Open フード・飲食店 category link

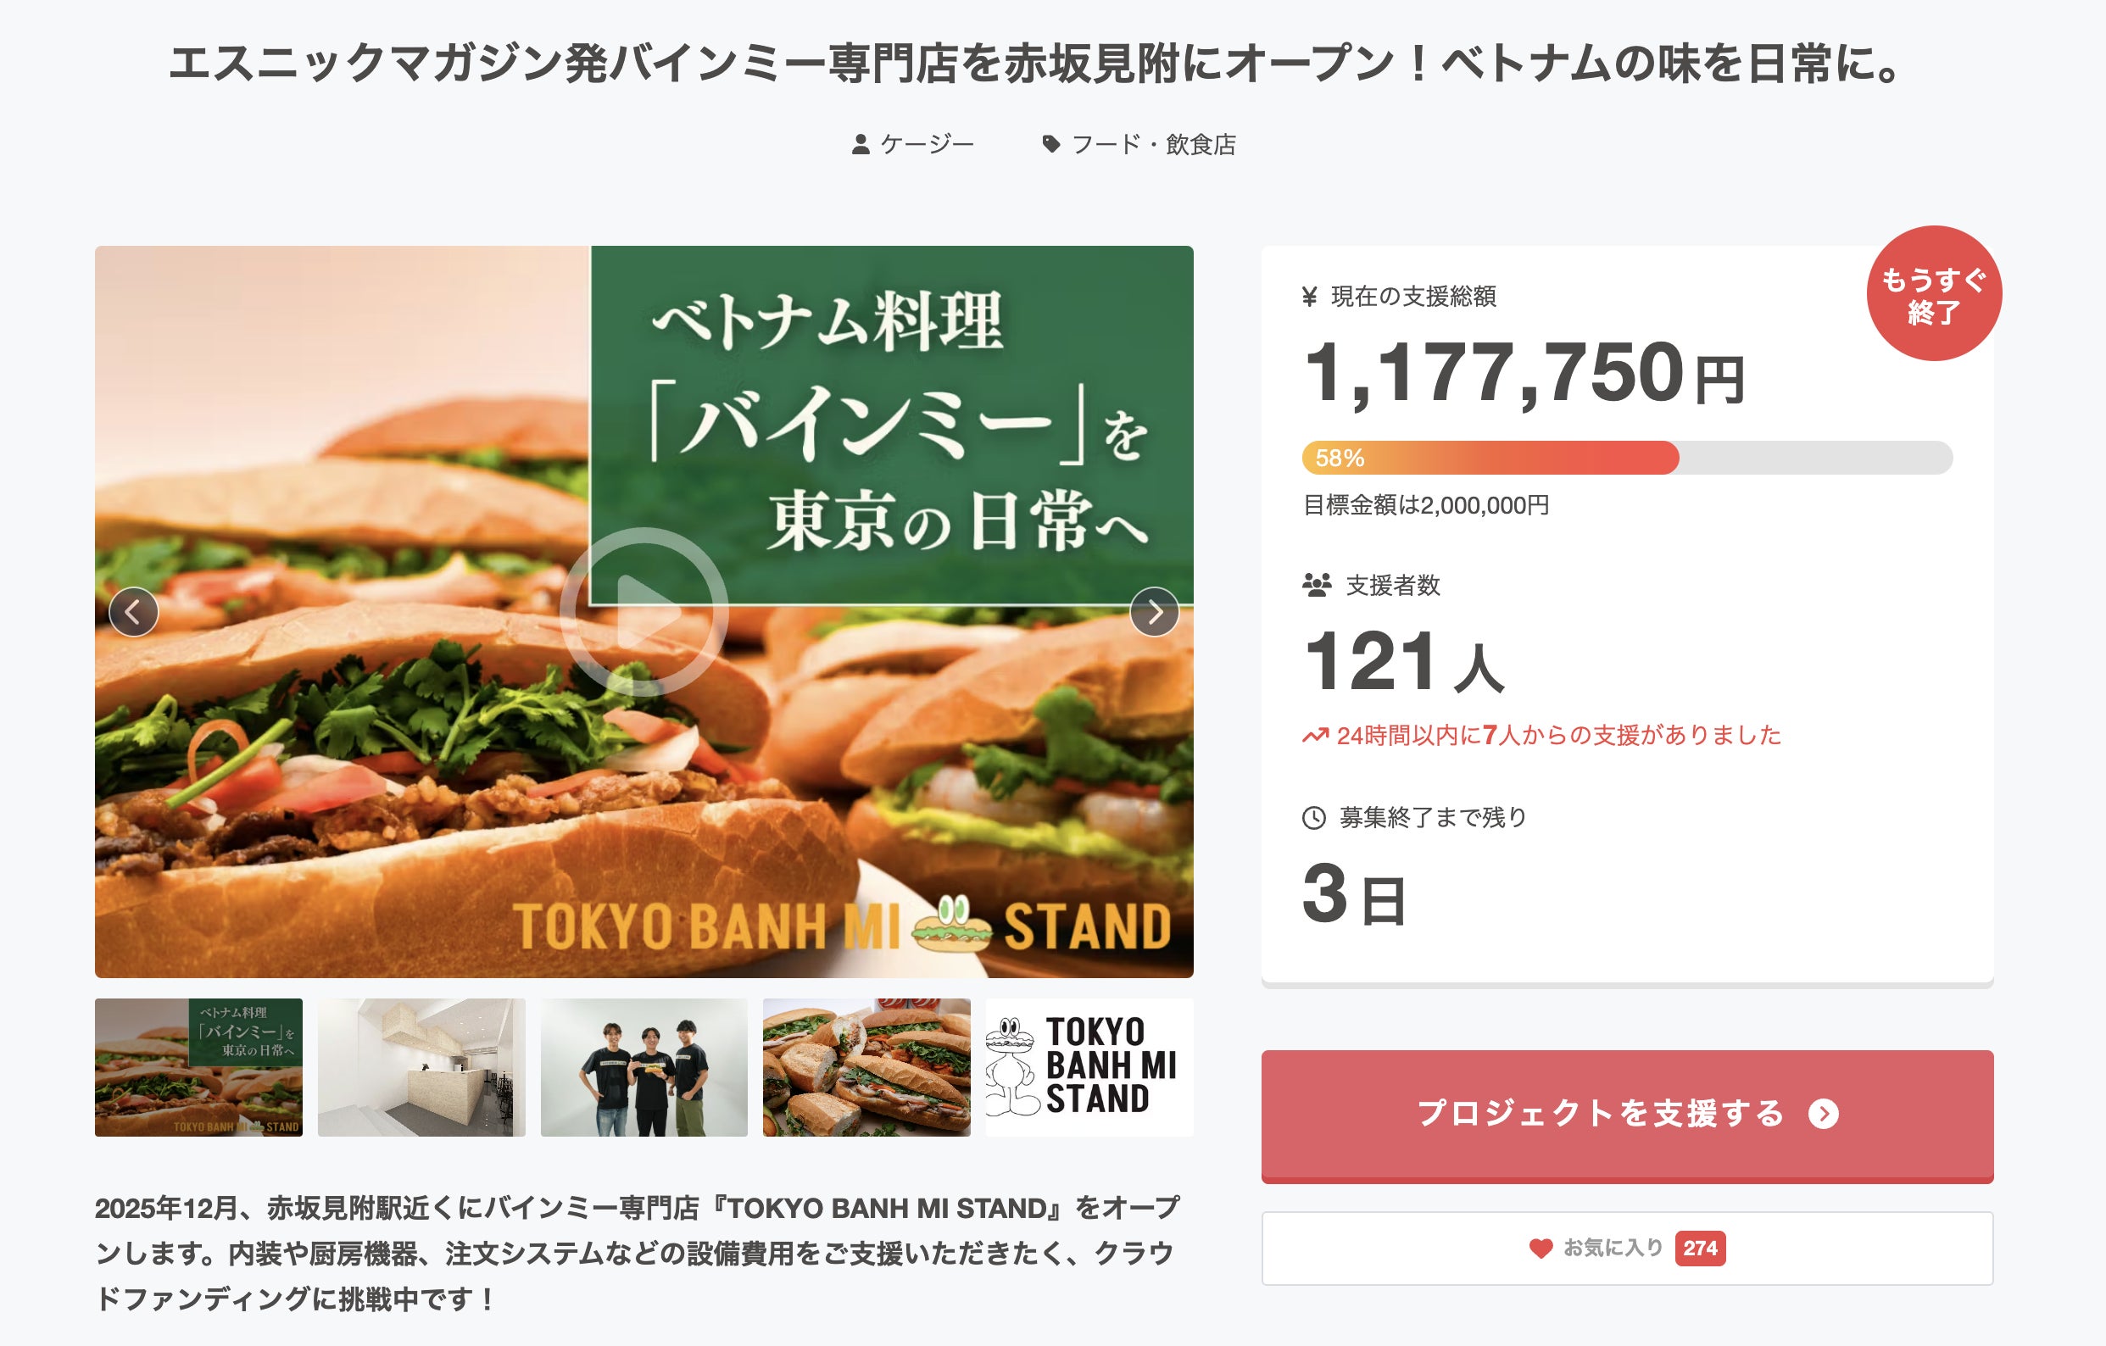(x=1153, y=144)
